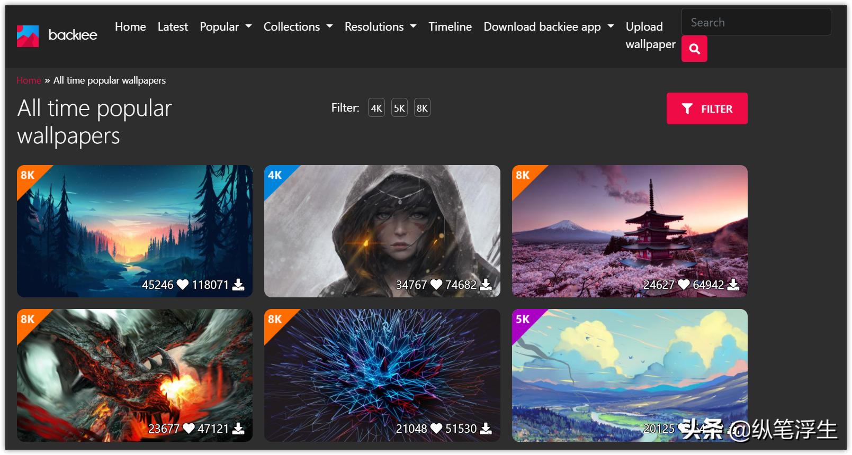Screen dimensions: 852x455
Task: Click the Home breadcrumb link
Action: 29,80
